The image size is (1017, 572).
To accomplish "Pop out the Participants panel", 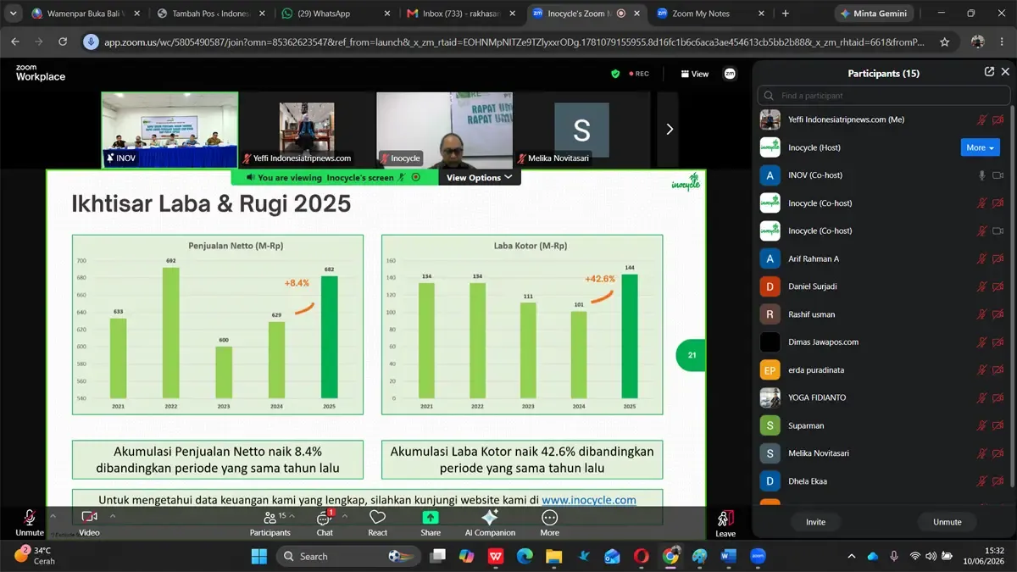I will [x=989, y=73].
